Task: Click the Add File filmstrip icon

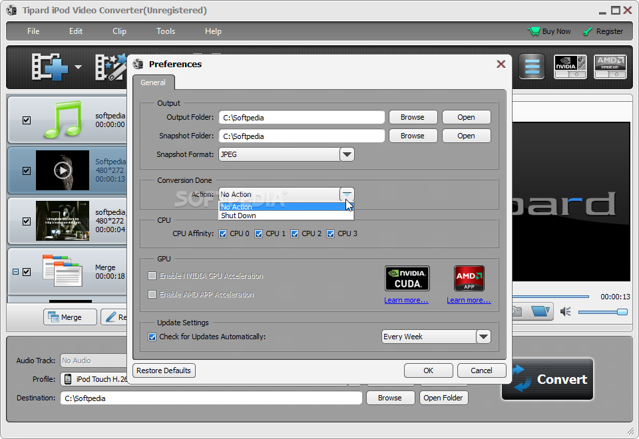Action: pyautogui.click(x=50, y=67)
